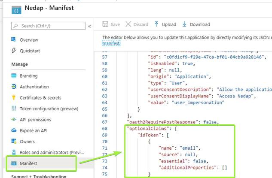Click the Save disk icon
This screenshot has height=178, width=272.
click(105, 24)
